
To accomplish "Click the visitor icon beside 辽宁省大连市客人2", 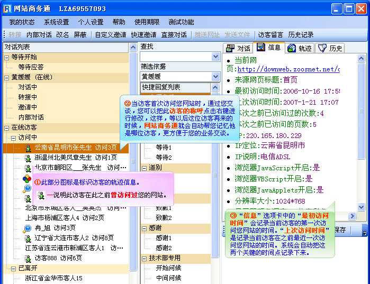I will 28,238.
